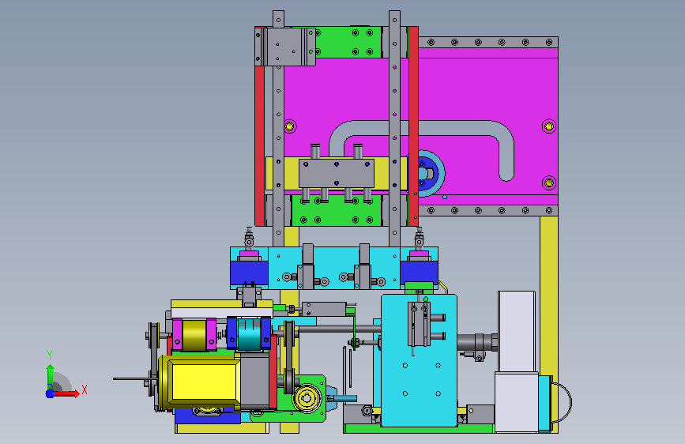Select the top green mounting plate
Viewport: 685px width, 444px height.
[348, 42]
